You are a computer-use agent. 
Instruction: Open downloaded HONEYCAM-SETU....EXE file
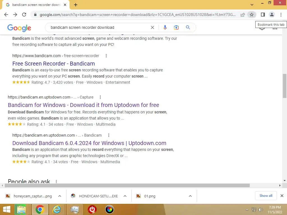click(95, 196)
